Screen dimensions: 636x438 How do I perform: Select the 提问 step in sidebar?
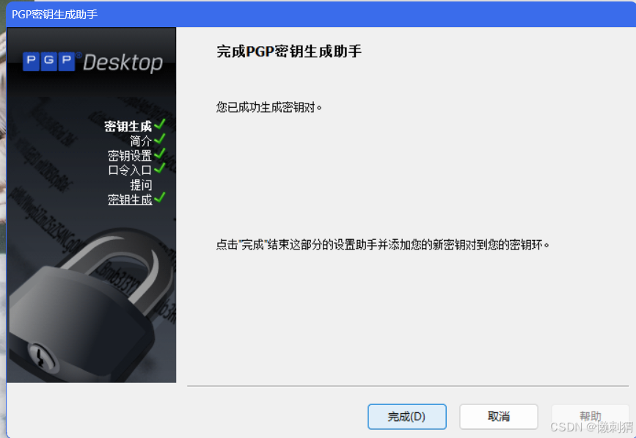(x=141, y=185)
